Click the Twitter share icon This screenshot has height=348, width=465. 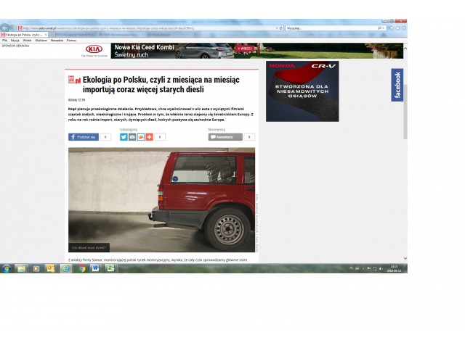[124, 136]
